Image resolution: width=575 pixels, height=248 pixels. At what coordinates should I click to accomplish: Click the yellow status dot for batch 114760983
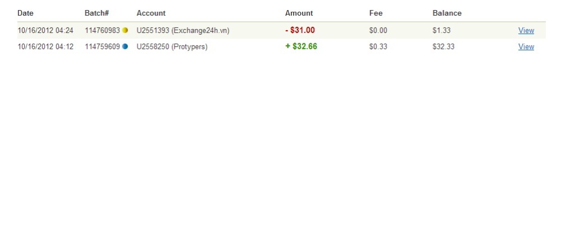125,30
